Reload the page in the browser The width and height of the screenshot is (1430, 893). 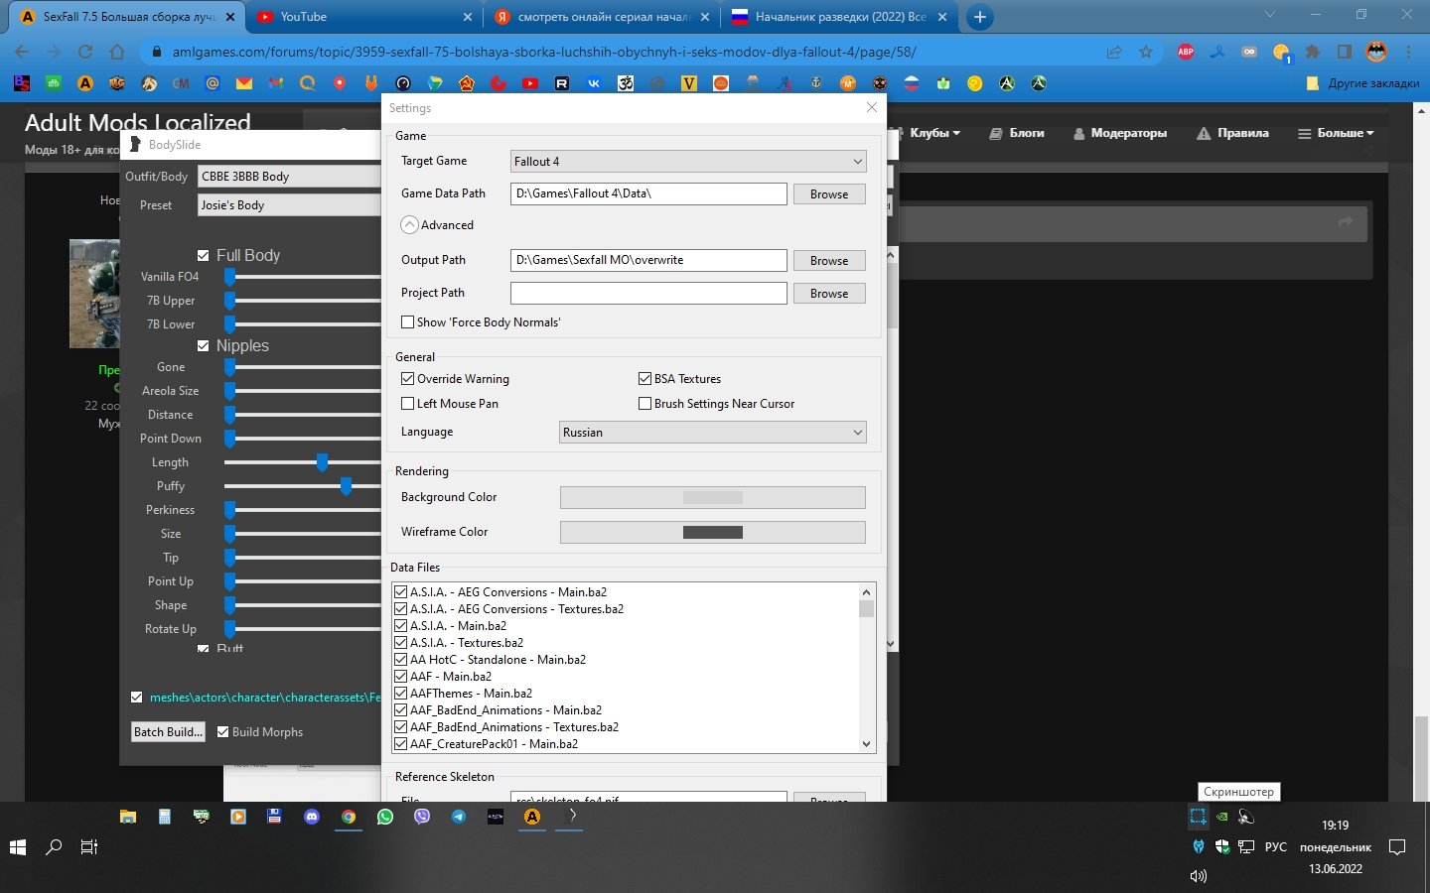(x=85, y=52)
